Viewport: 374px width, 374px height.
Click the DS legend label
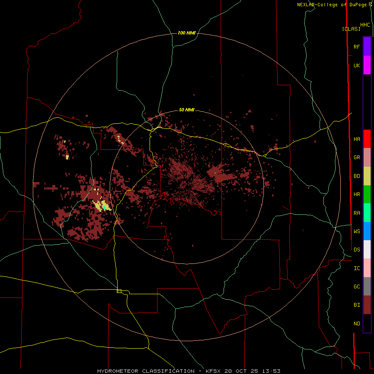pos(357,250)
